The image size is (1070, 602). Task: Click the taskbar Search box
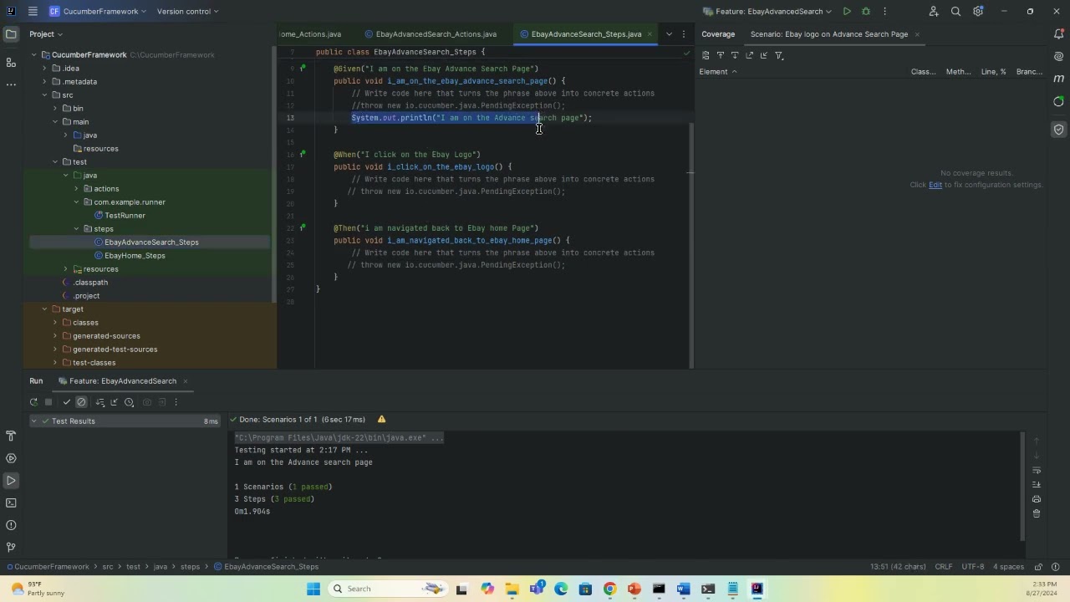387,589
